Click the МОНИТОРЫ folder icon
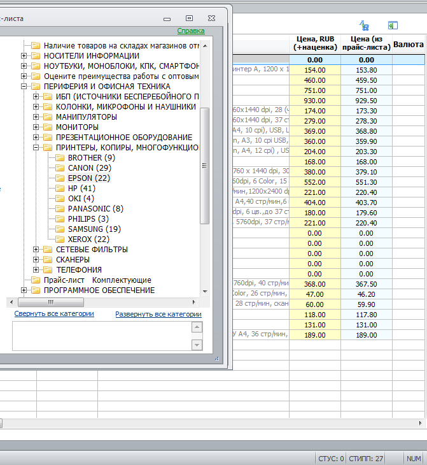The image size is (427, 465). [48, 127]
